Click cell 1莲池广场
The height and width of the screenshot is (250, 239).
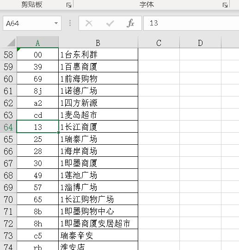(98, 175)
